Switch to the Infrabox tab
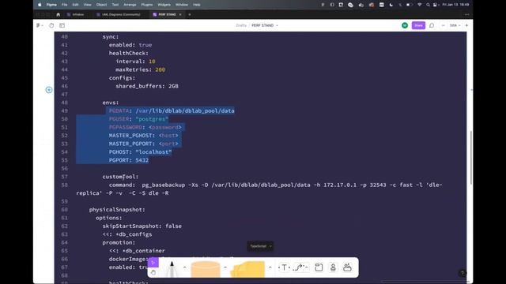506x284 pixels. pyautogui.click(x=76, y=14)
